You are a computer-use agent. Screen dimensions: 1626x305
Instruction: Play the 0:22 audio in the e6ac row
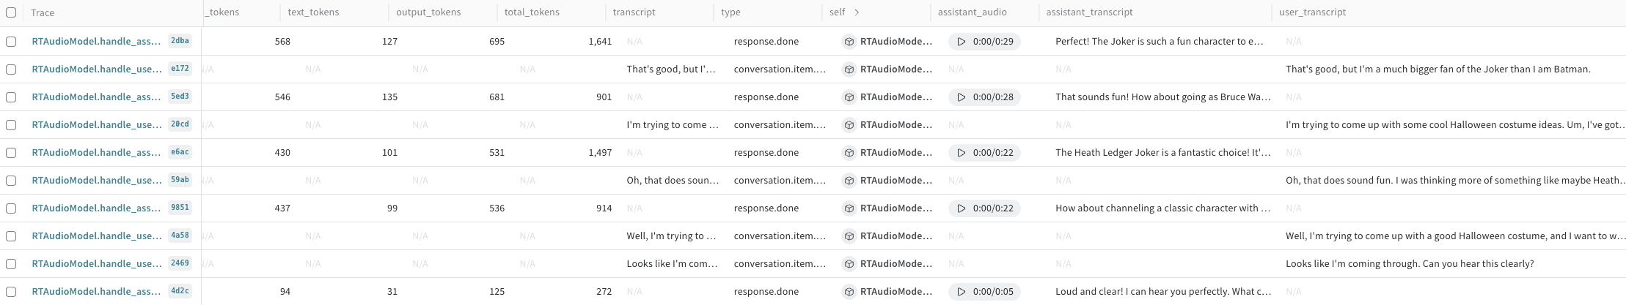962,153
